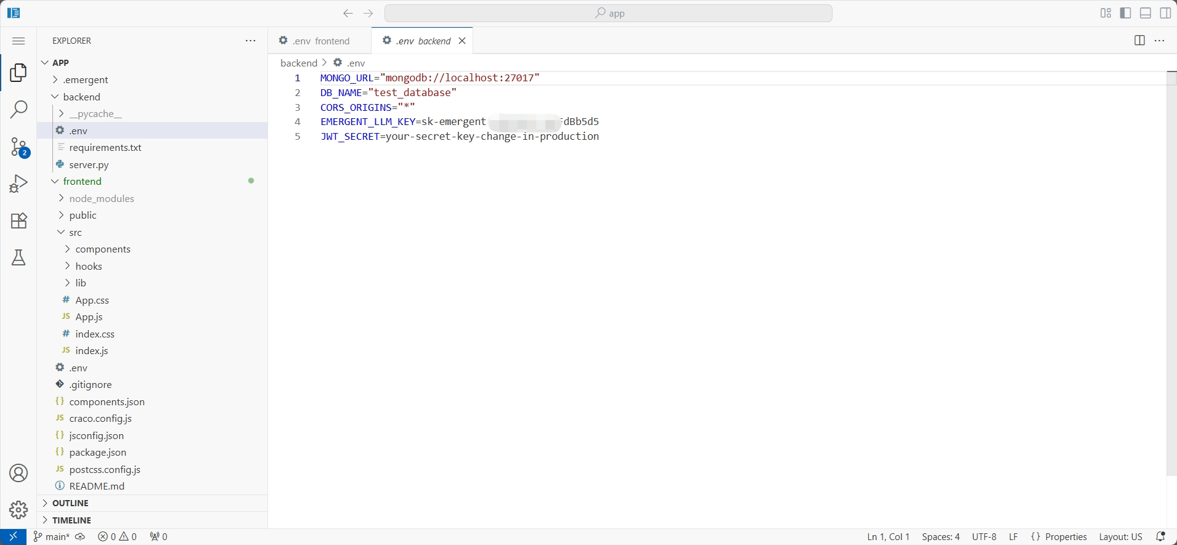Open Source Control with 2 changes badge
This screenshot has height=545, width=1177.
point(18,148)
